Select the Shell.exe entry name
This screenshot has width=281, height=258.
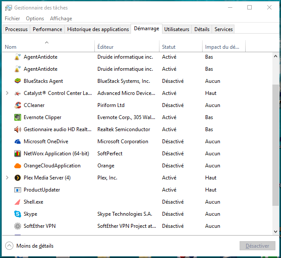(34, 202)
